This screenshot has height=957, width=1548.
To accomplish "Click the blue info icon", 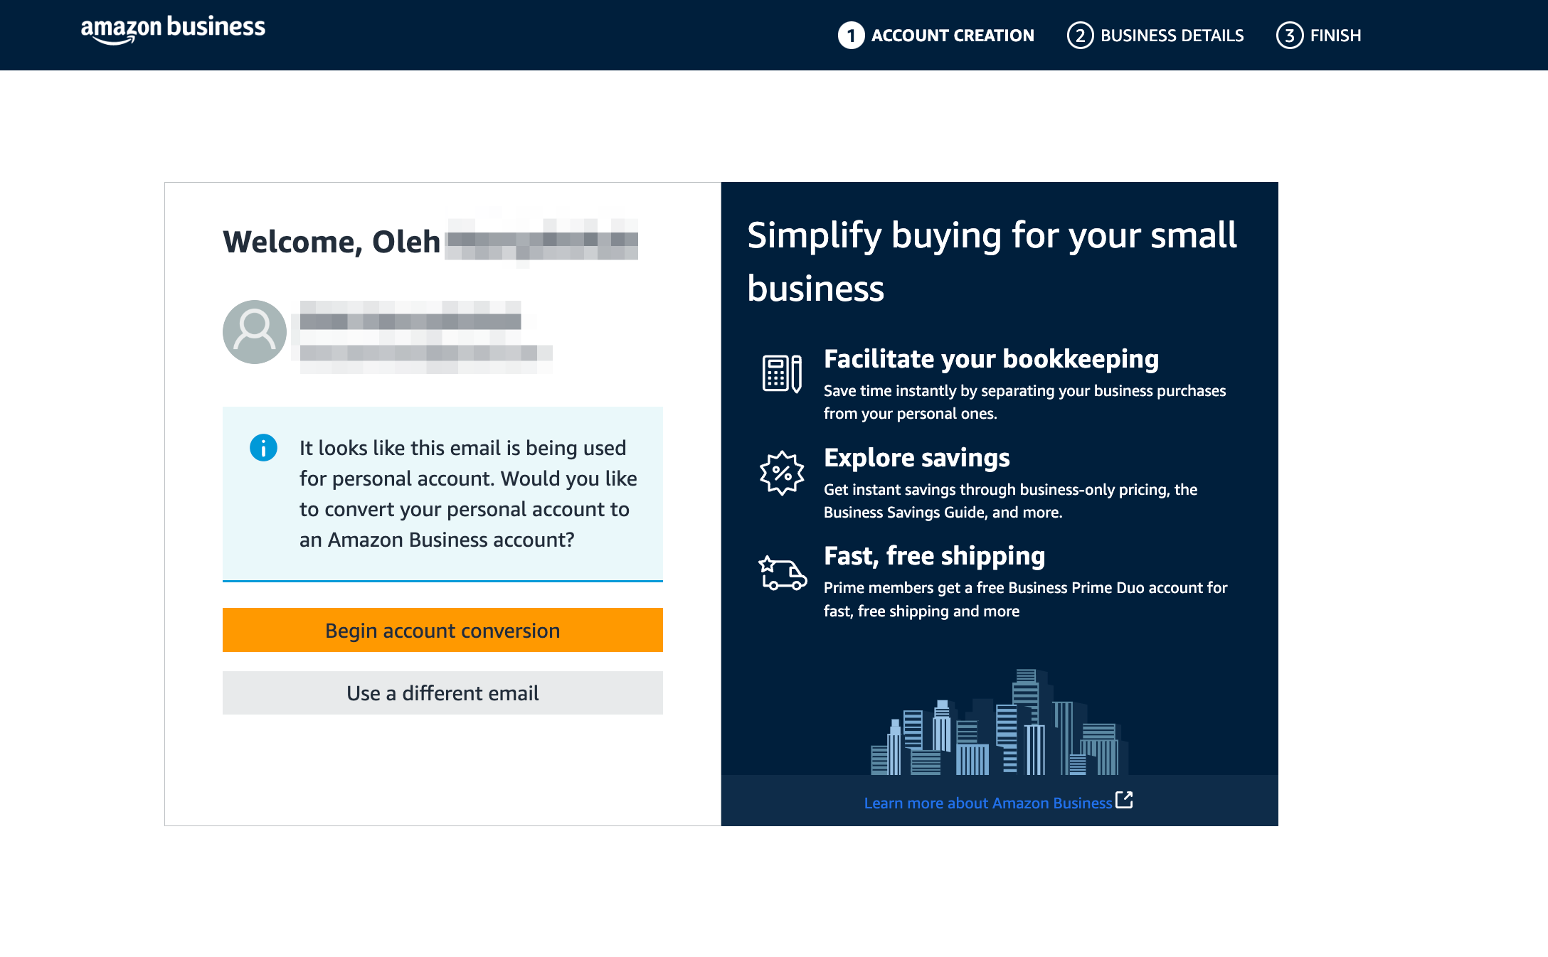I will tap(263, 448).
